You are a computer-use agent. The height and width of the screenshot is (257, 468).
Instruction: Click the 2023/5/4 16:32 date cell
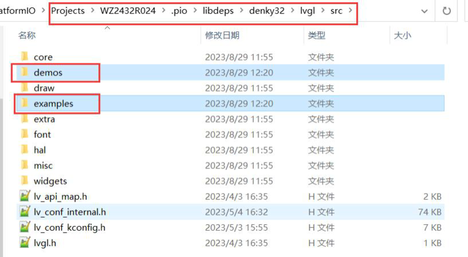[236, 211]
